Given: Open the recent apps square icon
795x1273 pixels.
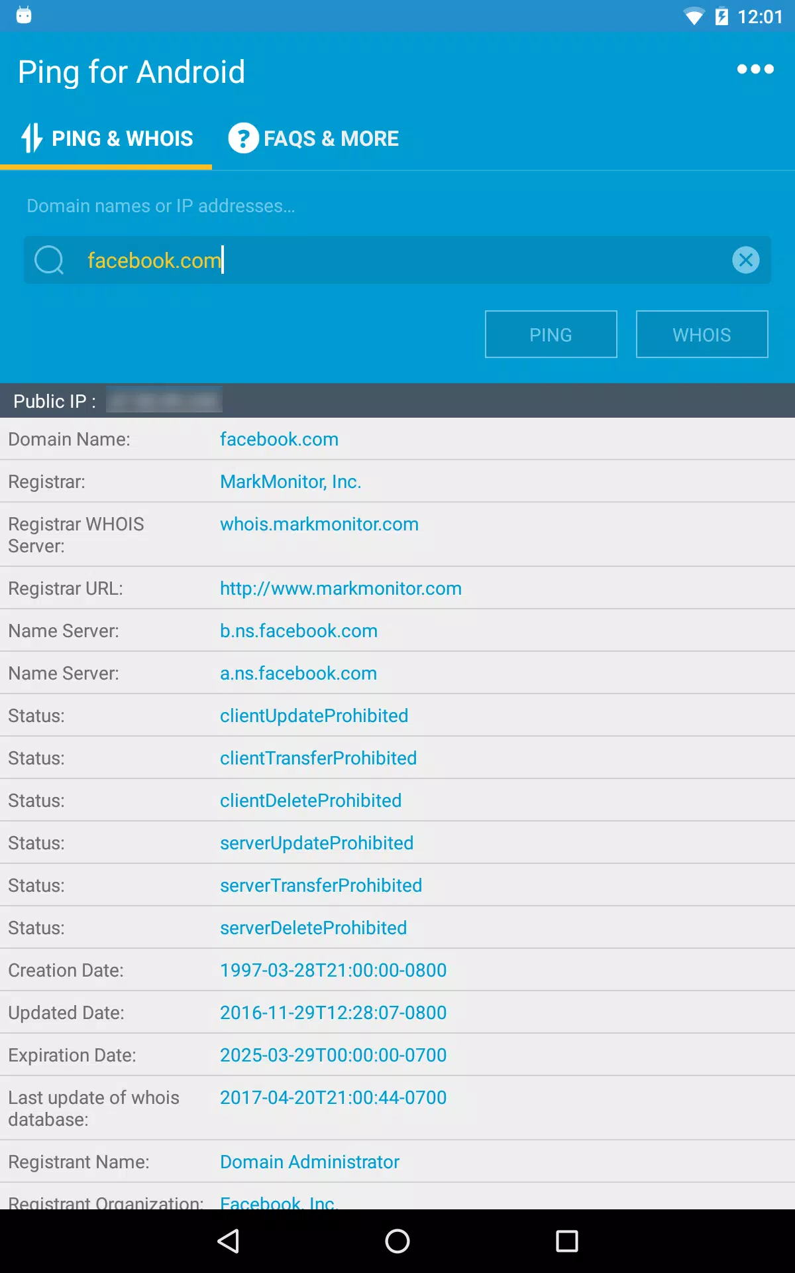Looking at the screenshot, I should (x=567, y=1241).
